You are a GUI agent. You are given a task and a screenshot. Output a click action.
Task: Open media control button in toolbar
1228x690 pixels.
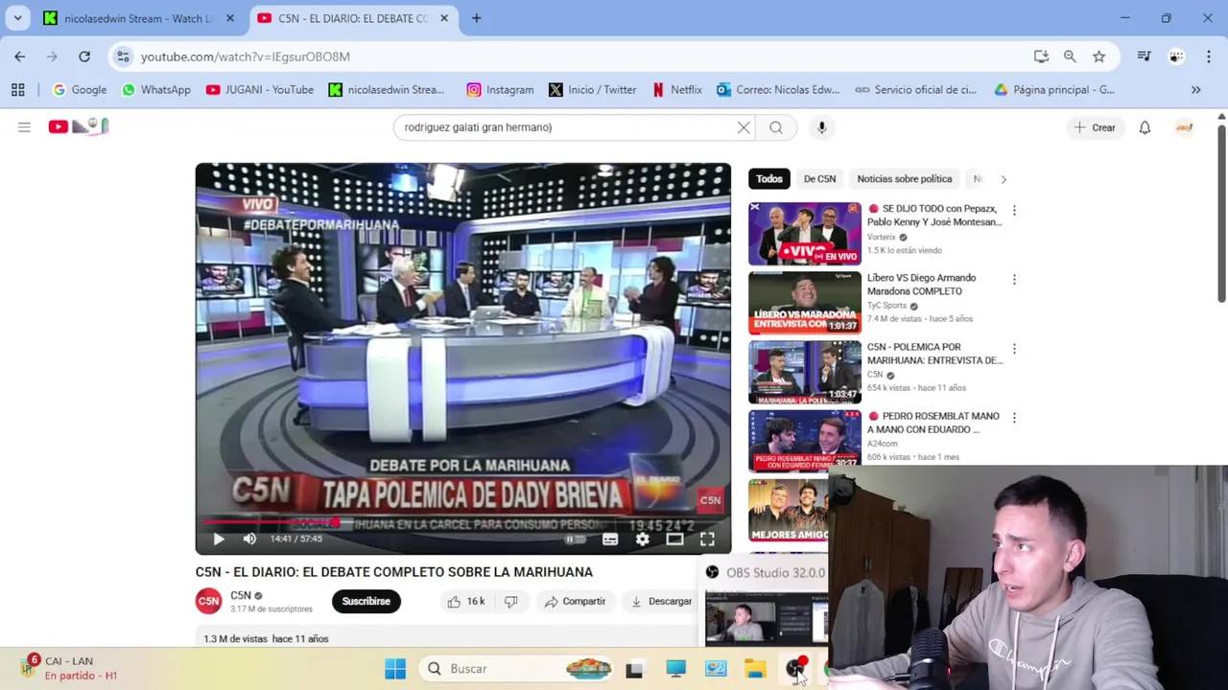pyautogui.click(x=1144, y=57)
